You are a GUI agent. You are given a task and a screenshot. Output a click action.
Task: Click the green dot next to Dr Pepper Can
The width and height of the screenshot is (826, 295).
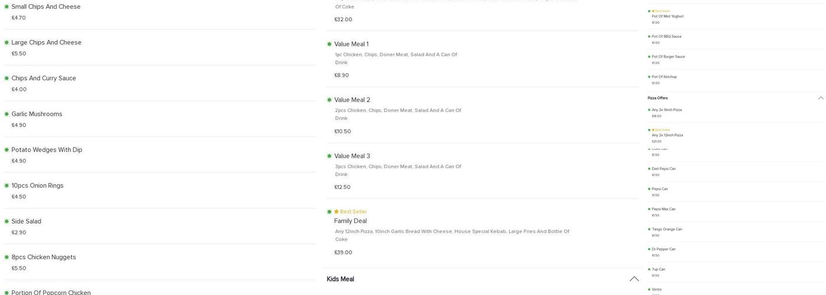[649, 250]
